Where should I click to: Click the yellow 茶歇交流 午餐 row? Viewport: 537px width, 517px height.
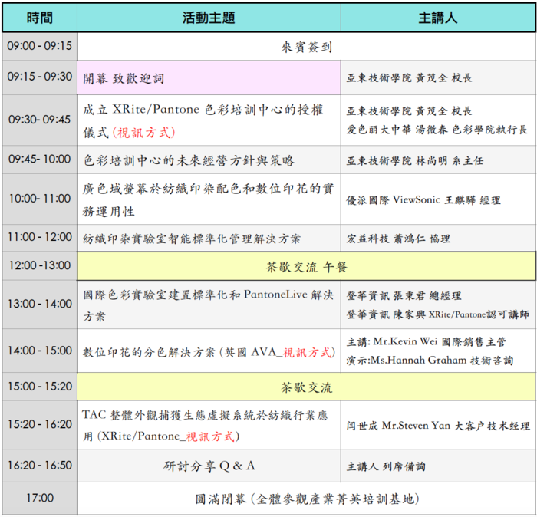click(x=306, y=267)
